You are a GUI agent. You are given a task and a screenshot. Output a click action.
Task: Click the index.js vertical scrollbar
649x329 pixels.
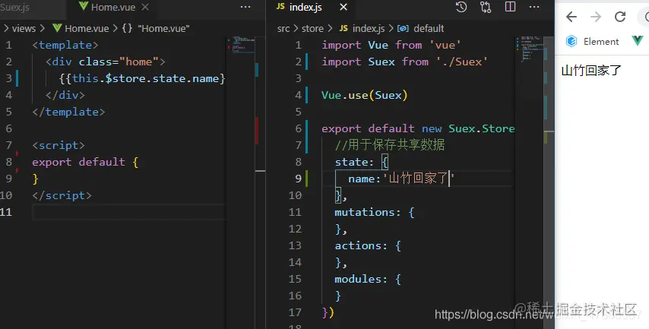(549, 182)
